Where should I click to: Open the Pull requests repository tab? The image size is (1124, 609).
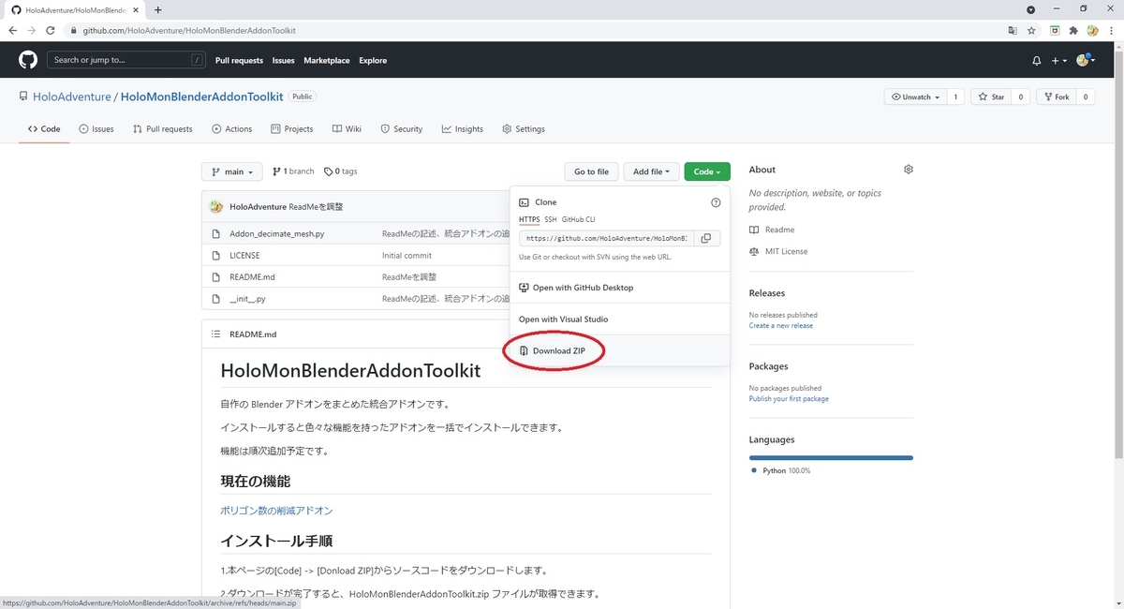click(x=163, y=129)
